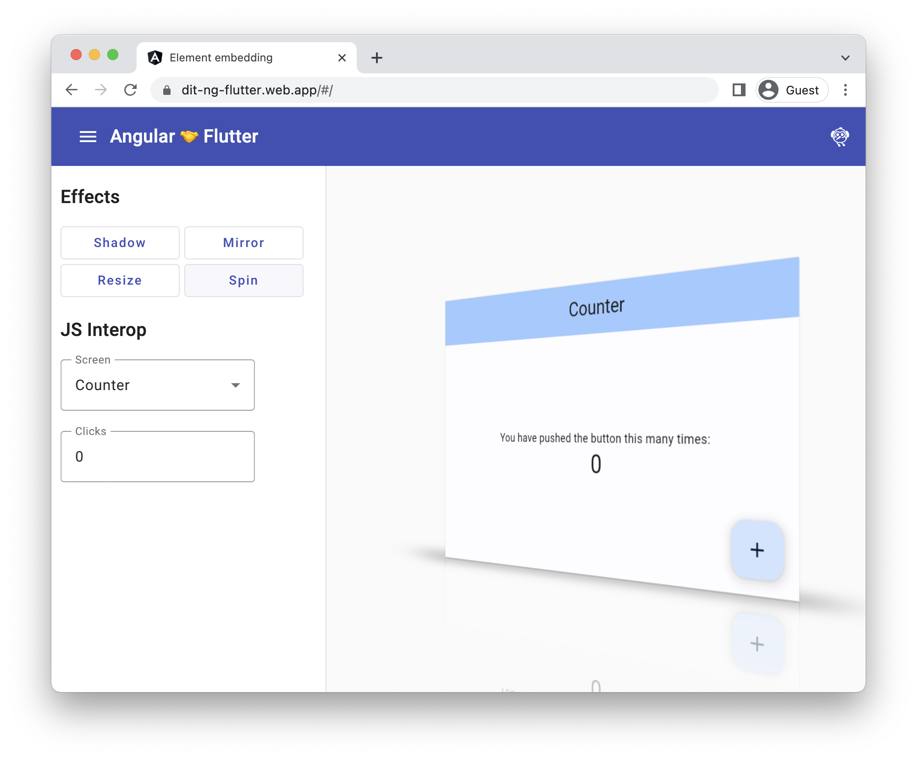The height and width of the screenshot is (760, 917).
Task: Toggle the browser side panel
Action: point(739,90)
